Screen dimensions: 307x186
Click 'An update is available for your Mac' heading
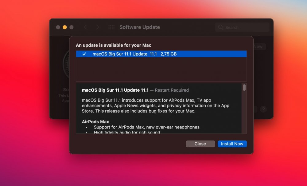pos(114,45)
